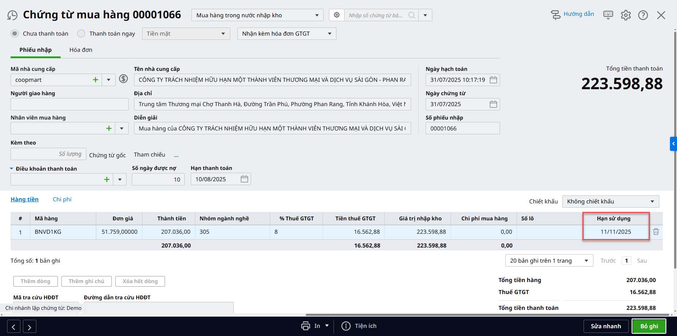Open calendar picker for Hạn thanh toán
This screenshot has width=677, height=336.
tap(244, 179)
